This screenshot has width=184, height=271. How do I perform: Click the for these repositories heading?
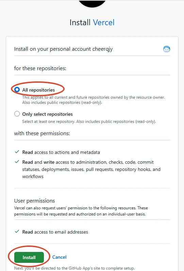click(40, 68)
